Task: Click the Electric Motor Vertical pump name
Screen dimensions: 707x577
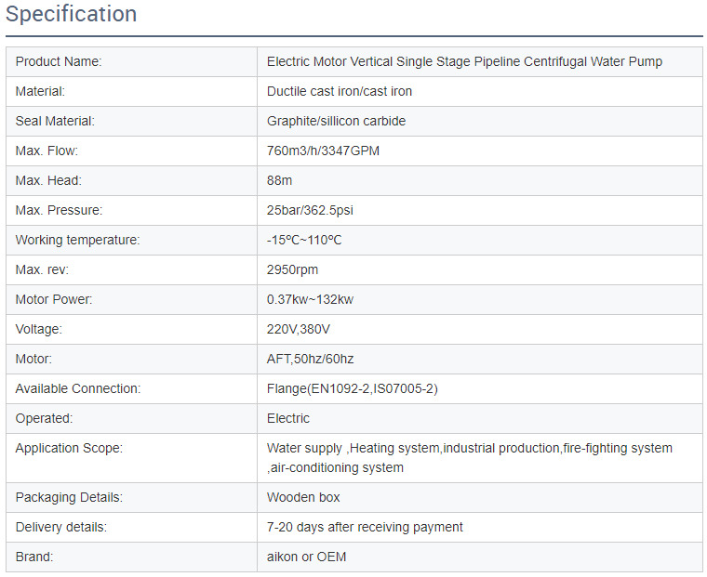Action: pos(464,61)
